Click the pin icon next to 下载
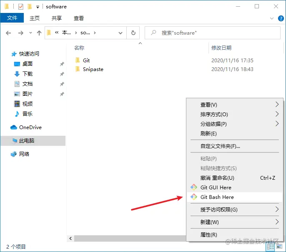Image resolution: width=286 pixels, height=252 pixels. tap(62, 74)
